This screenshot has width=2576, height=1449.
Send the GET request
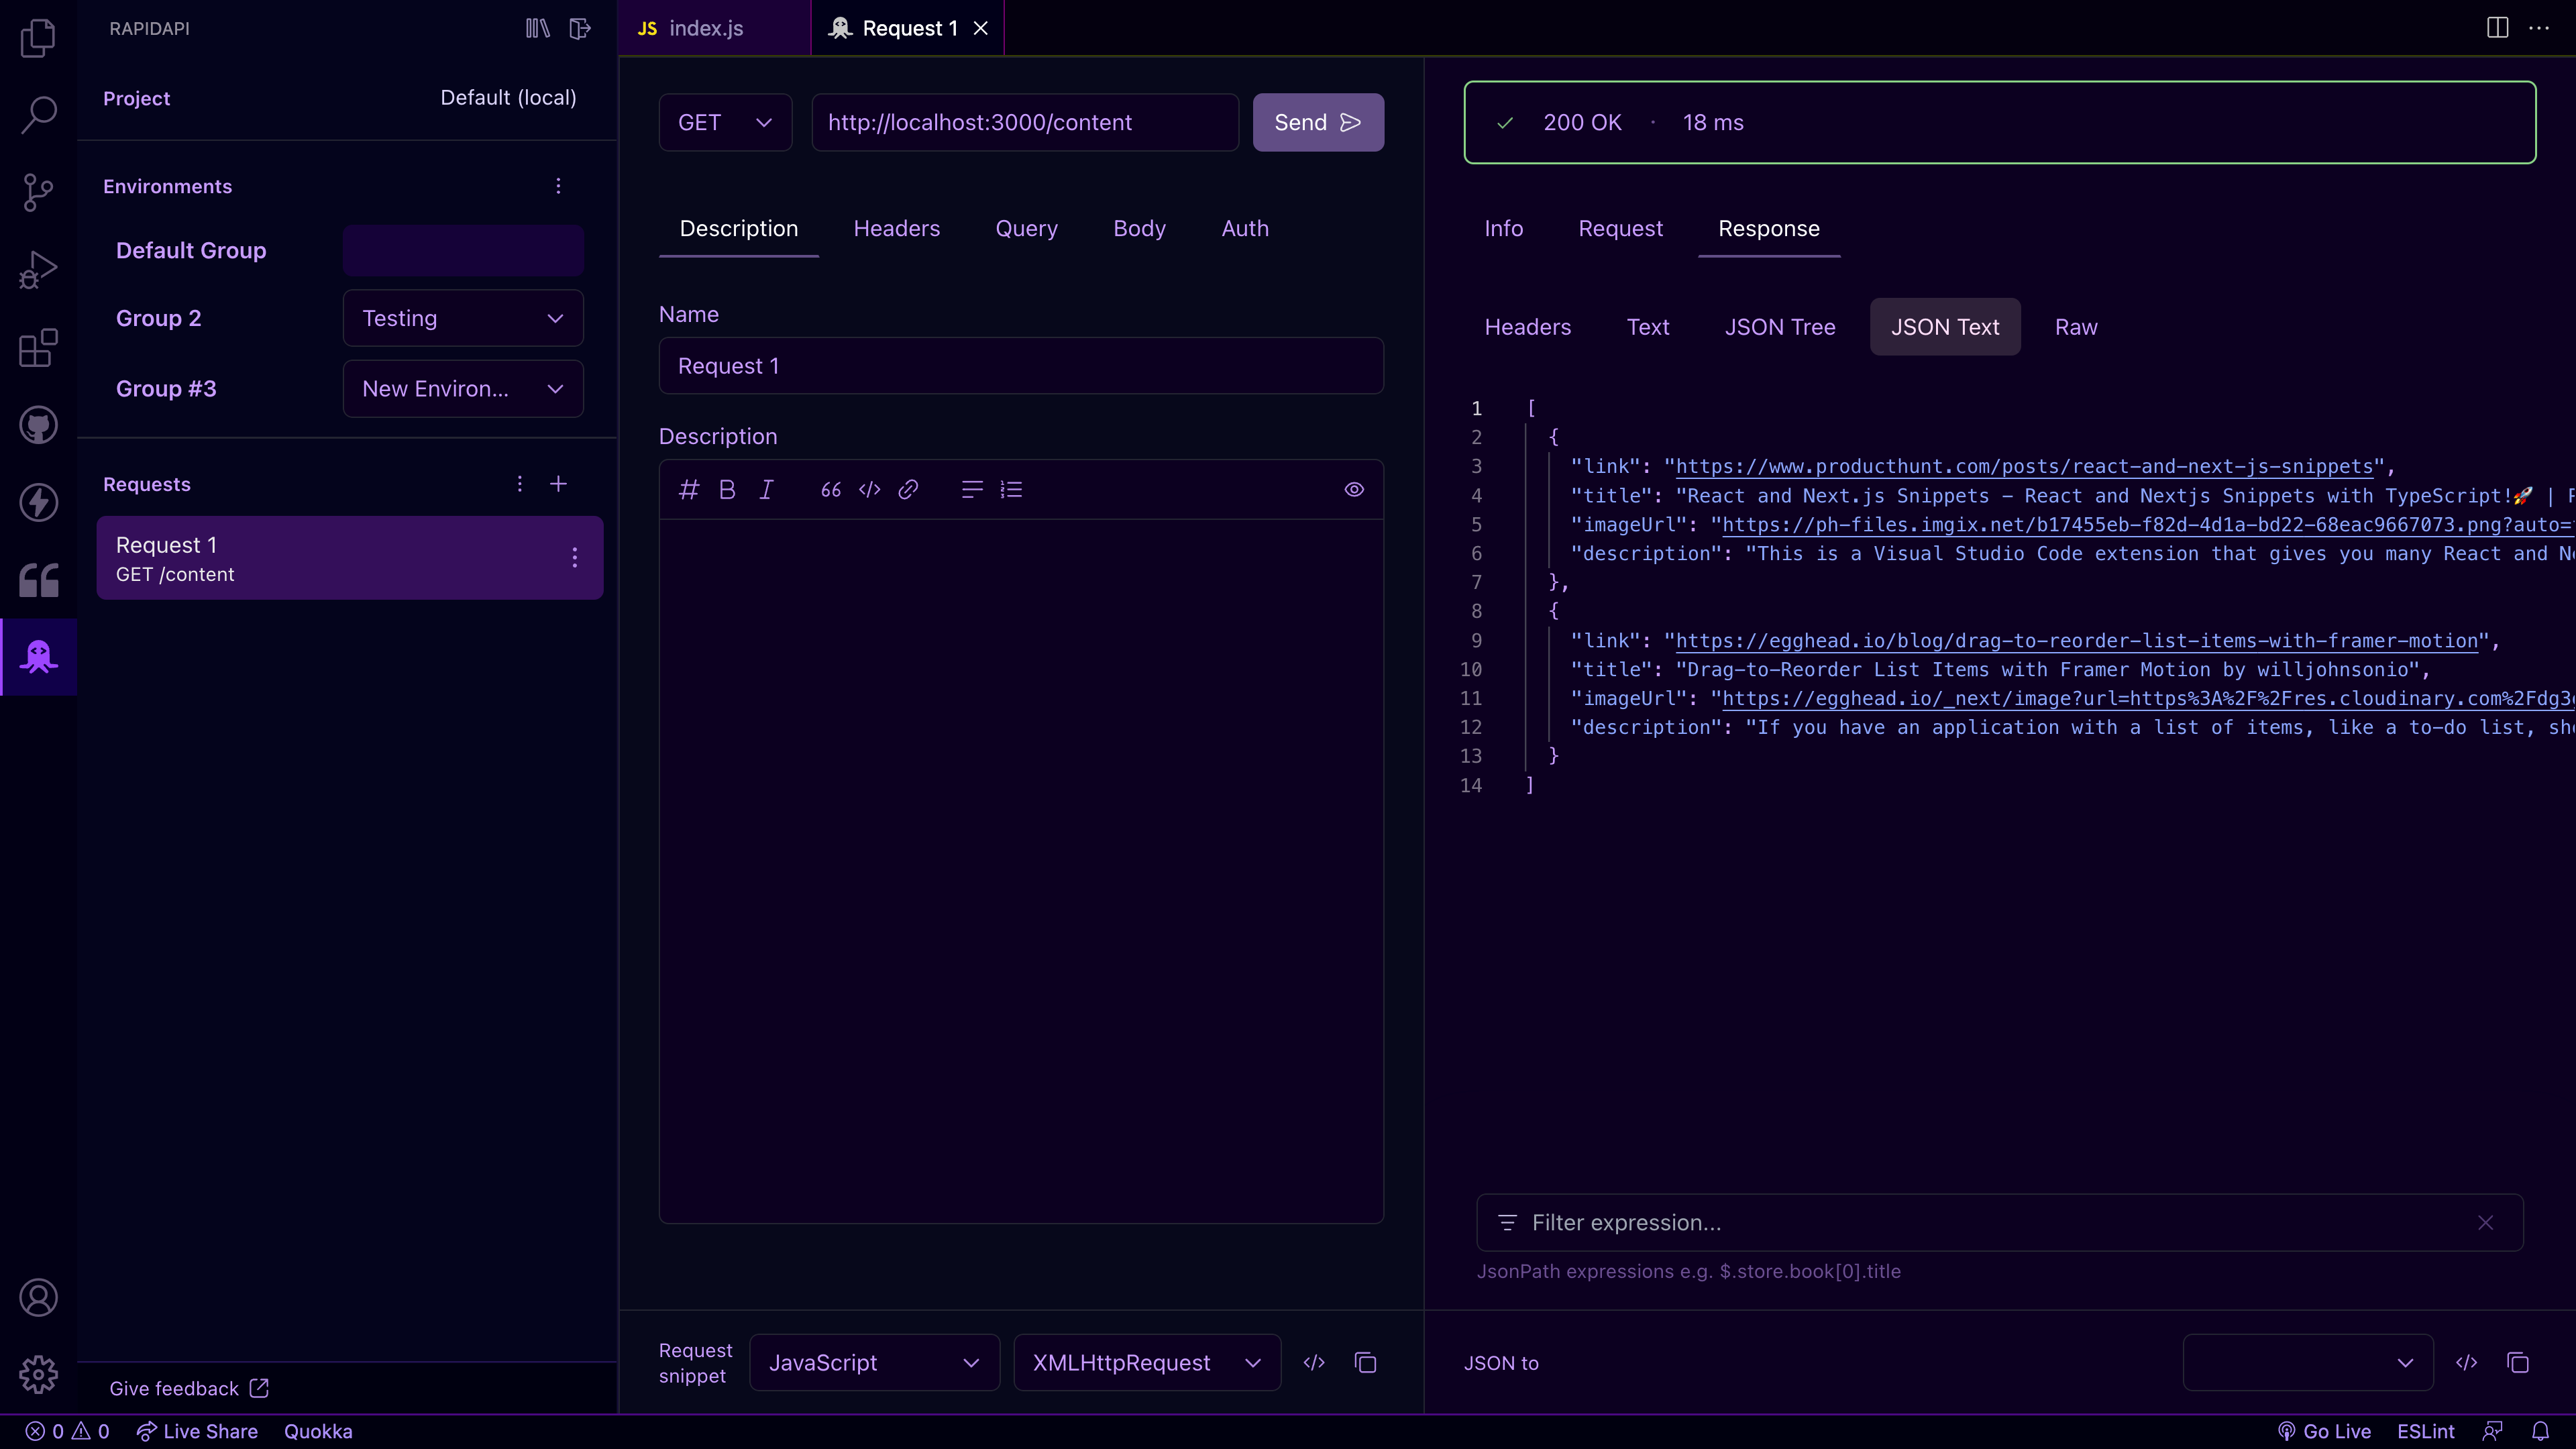(1318, 123)
